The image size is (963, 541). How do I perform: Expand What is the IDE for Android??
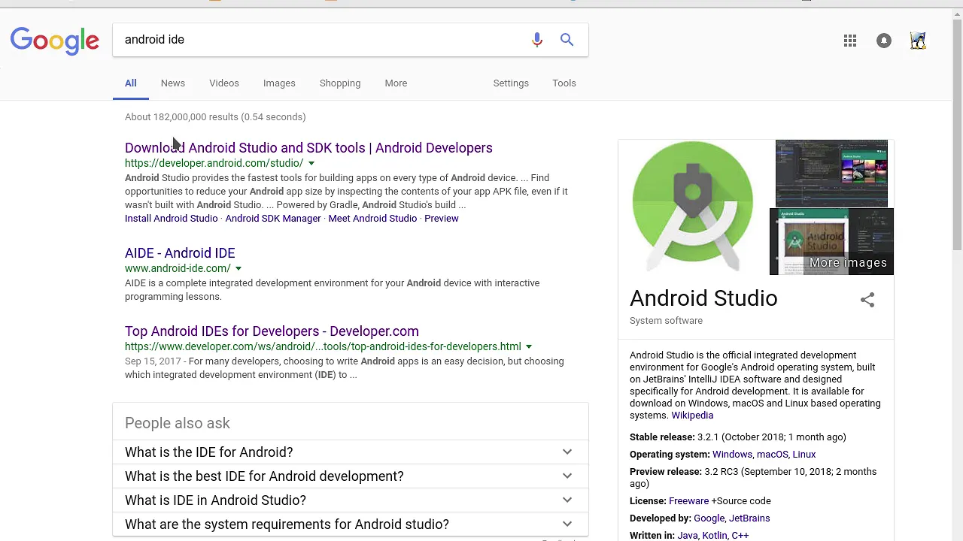point(351,452)
